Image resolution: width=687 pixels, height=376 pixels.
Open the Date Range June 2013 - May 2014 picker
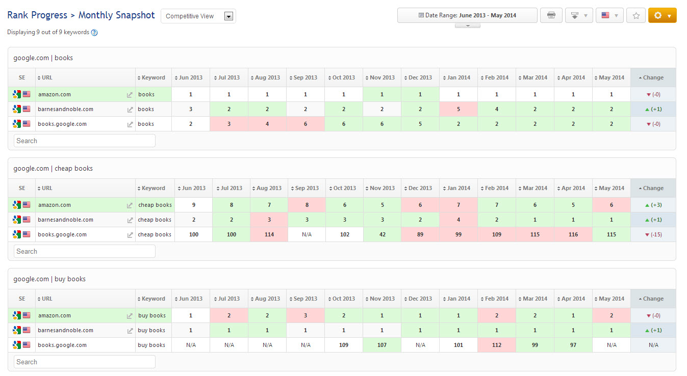(x=467, y=15)
